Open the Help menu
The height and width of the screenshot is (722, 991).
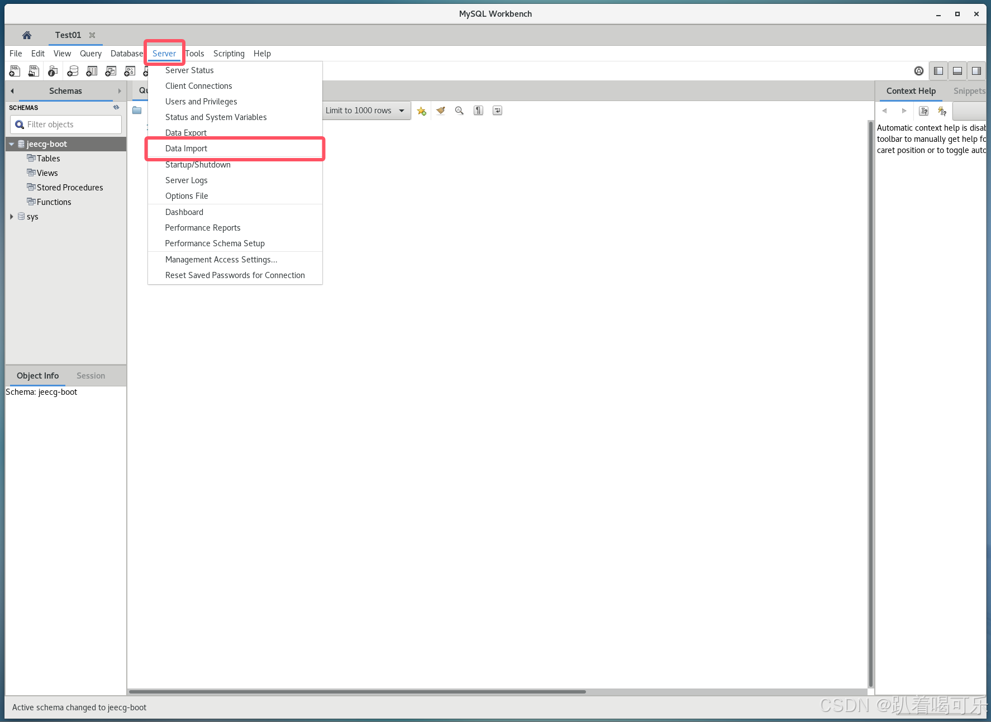click(262, 54)
